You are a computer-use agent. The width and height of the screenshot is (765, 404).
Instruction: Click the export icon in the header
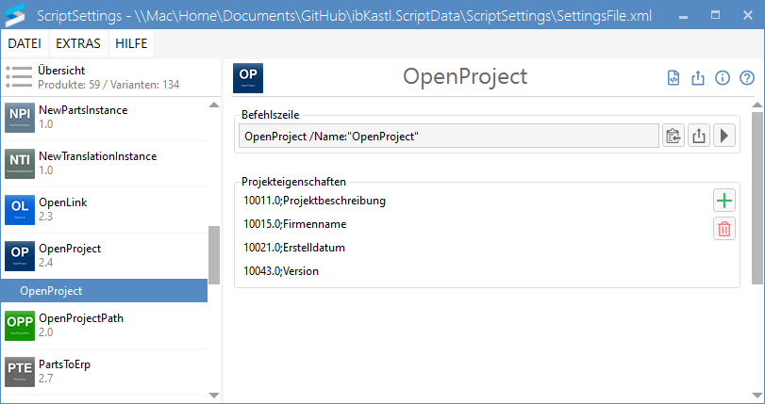click(698, 78)
